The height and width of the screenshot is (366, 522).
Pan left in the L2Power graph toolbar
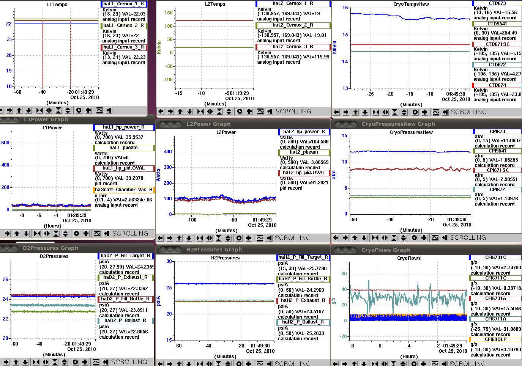tap(160, 238)
